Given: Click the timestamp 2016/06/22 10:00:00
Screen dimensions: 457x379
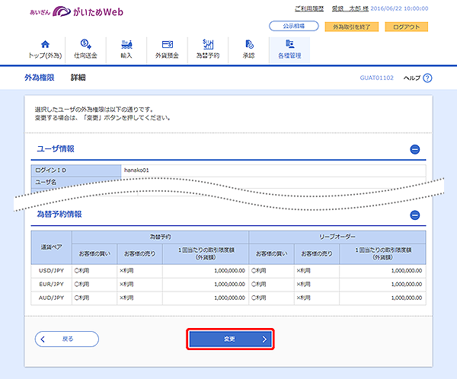Looking at the screenshot, I should tap(399, 8).
